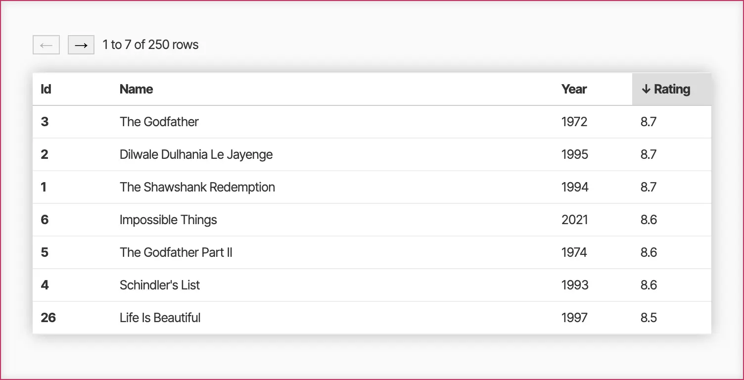Click the next page arrow button
744x380 pixels.
point(81,45)
